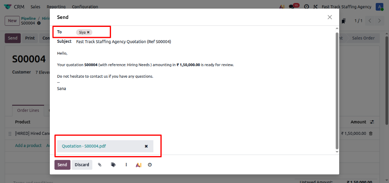
Task: Click the dialog's vertical scrollbar
Action: tap(337, 91)
